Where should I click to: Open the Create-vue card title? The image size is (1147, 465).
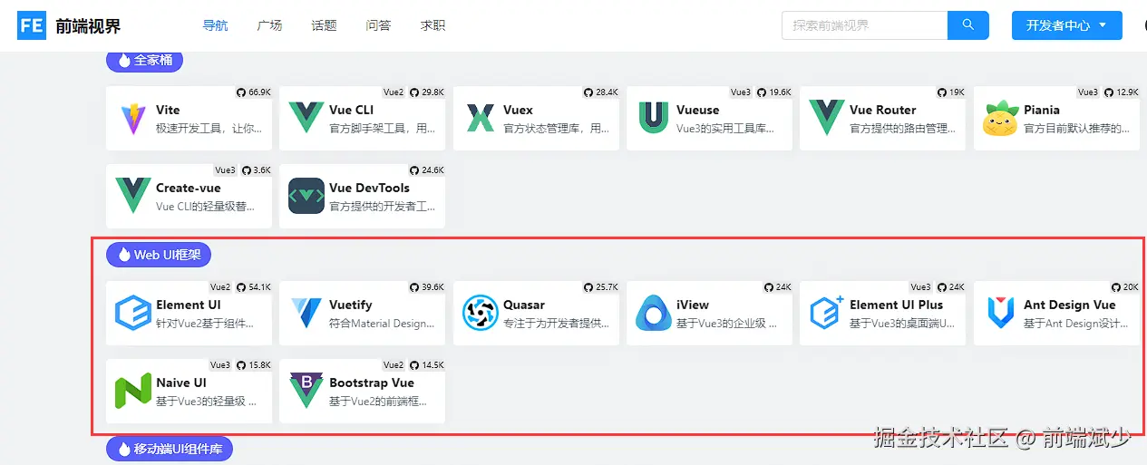coord(189,188)
